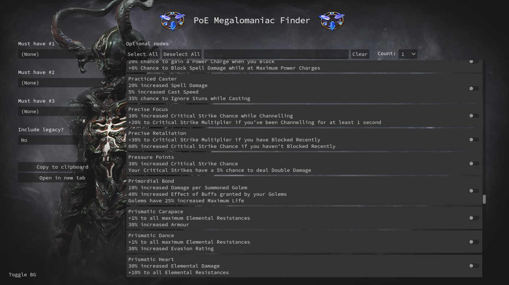
Task: Select the Precise Focus node name
Action: 148,109
